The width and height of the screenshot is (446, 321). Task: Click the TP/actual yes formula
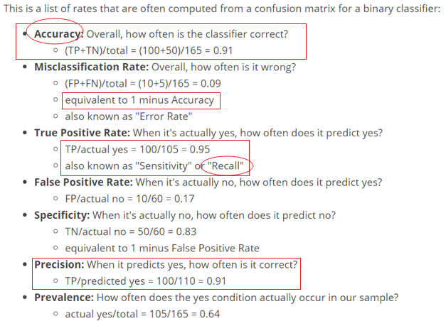[137, 149]
